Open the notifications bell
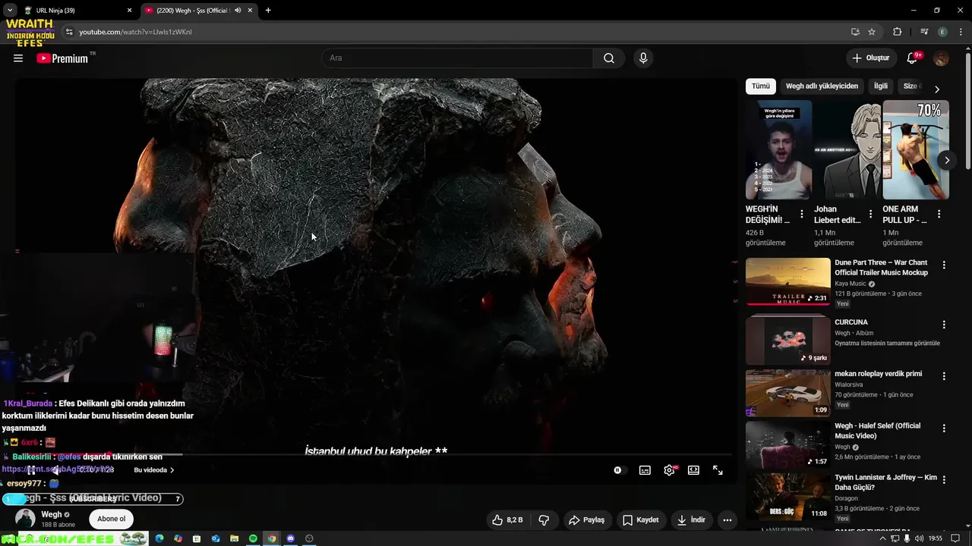972x546 pixels. [914, 58]
